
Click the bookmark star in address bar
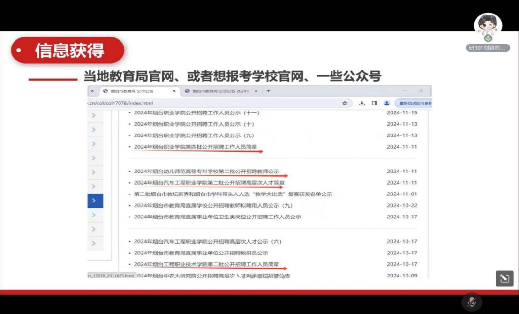coord(345,103)
